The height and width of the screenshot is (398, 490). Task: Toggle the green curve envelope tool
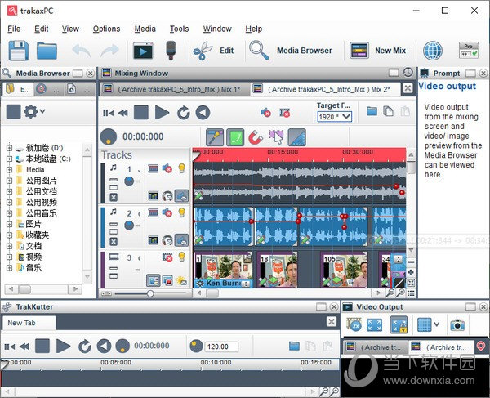tap(235, 137)
